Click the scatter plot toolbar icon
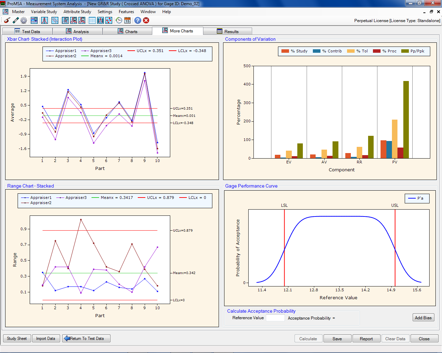 tap(109, 20)
